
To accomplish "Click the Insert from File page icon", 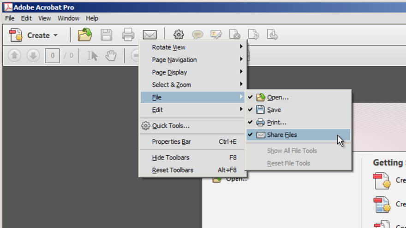I will point(272,35).
